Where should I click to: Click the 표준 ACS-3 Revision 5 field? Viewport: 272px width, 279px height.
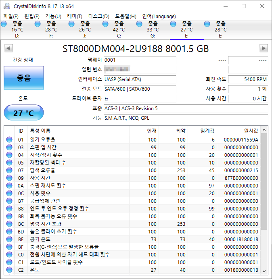186,108
